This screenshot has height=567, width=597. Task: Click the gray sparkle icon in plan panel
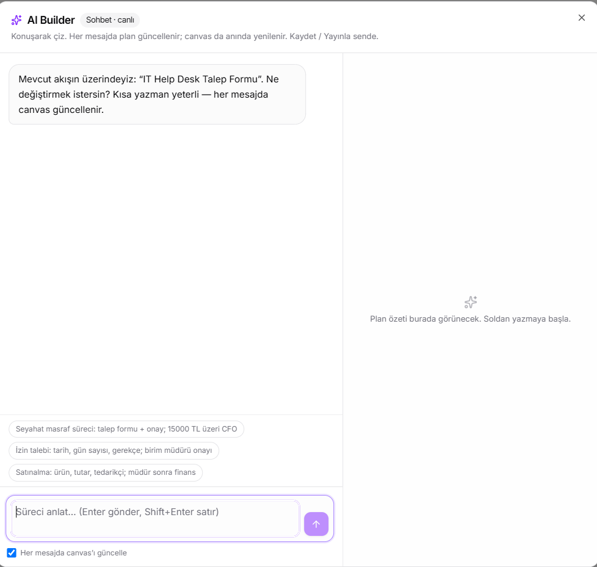pos(471,302)
